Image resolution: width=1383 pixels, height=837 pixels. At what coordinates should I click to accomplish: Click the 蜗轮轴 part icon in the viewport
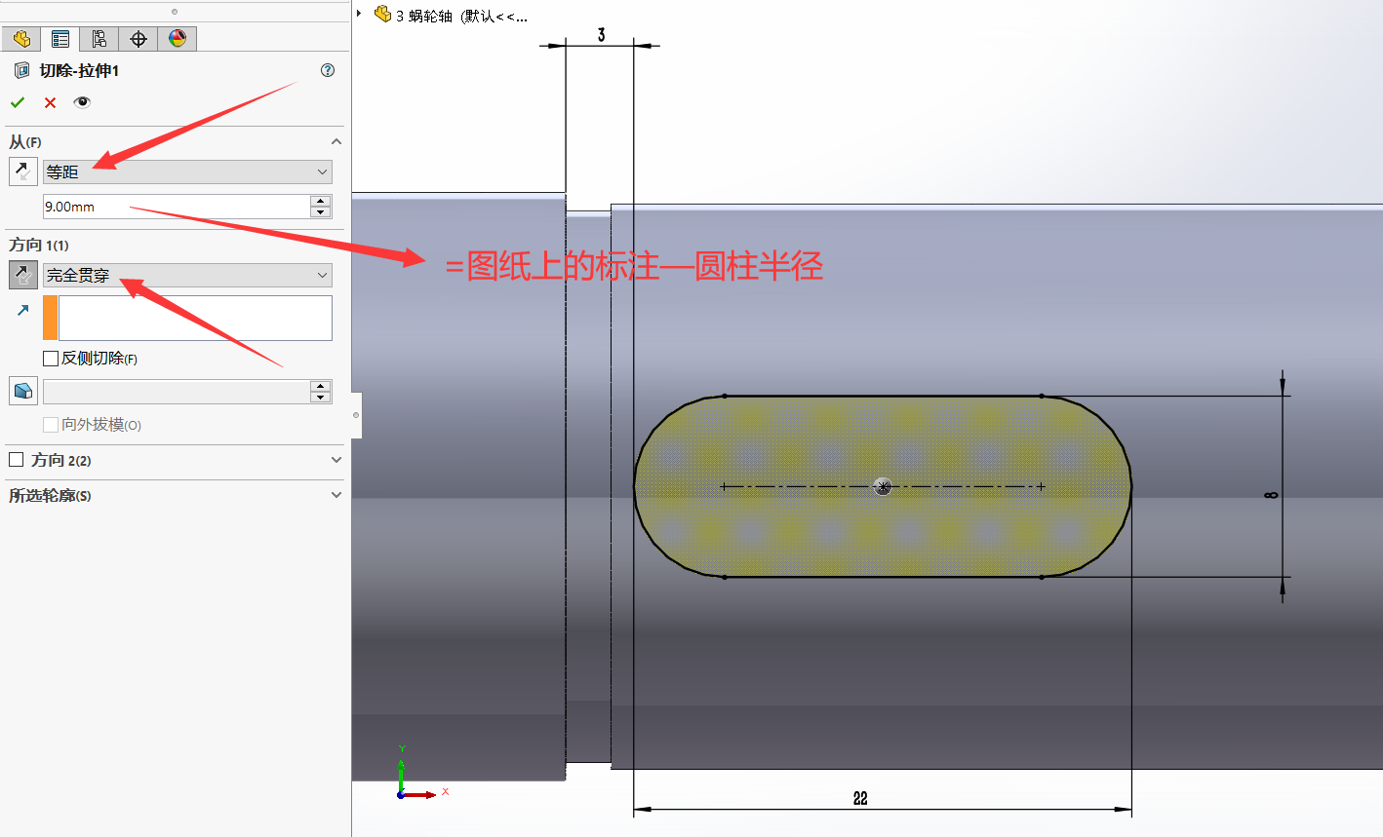point(382,14)
